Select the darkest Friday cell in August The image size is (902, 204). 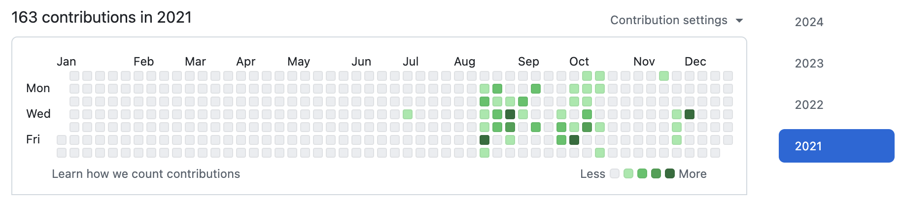coord(485,140)
